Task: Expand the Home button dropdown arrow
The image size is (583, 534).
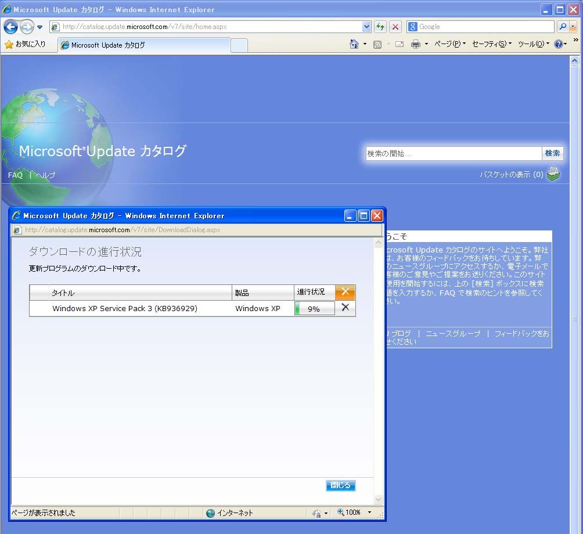Action: coord(365,44)
